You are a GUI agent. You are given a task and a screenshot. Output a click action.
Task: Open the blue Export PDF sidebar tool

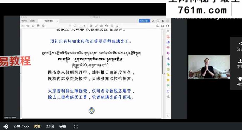pyautogui.click(x=168, y=42)
